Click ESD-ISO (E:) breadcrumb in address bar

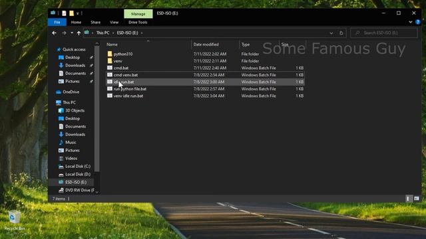[127, 33]
